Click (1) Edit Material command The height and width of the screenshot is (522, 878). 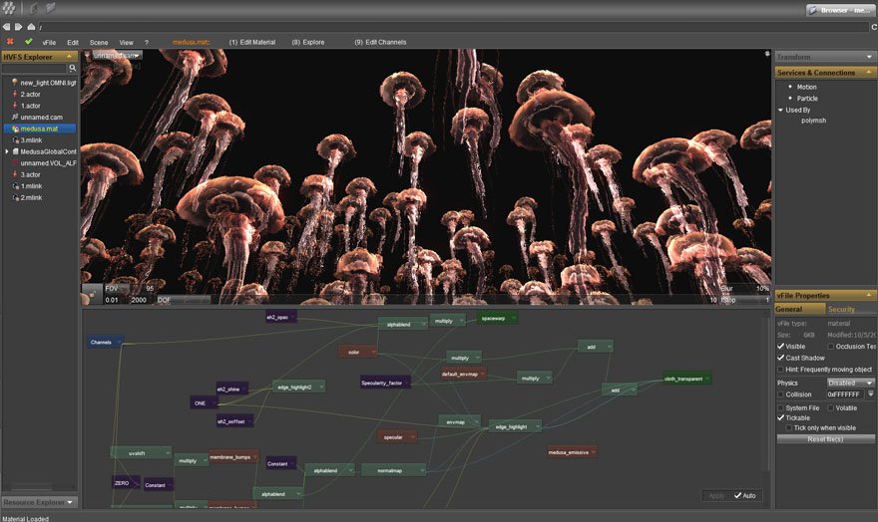pos(252,43)
